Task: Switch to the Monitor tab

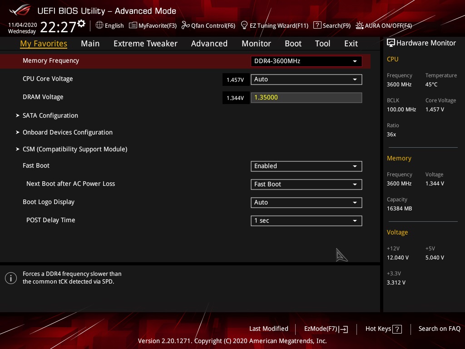Action: [256, 44]
